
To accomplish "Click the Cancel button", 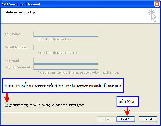I will point(148,119).
